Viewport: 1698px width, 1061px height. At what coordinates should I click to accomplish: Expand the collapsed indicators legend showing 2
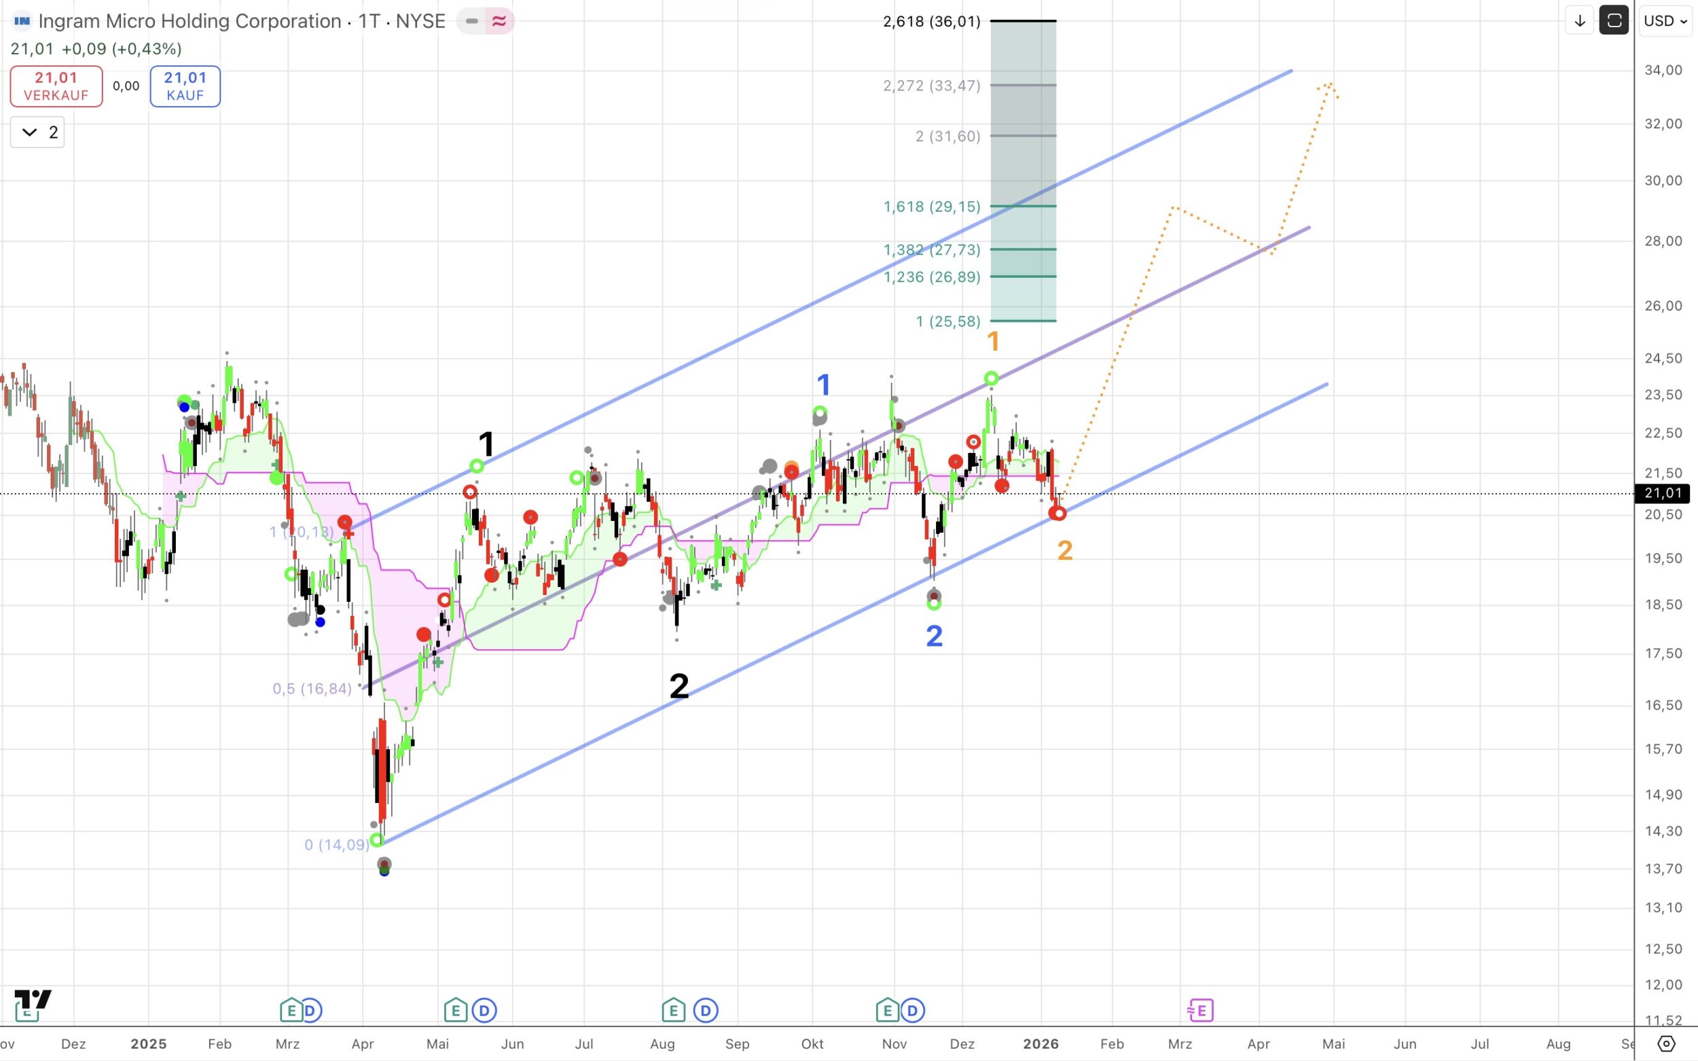(x=38, y=132)
